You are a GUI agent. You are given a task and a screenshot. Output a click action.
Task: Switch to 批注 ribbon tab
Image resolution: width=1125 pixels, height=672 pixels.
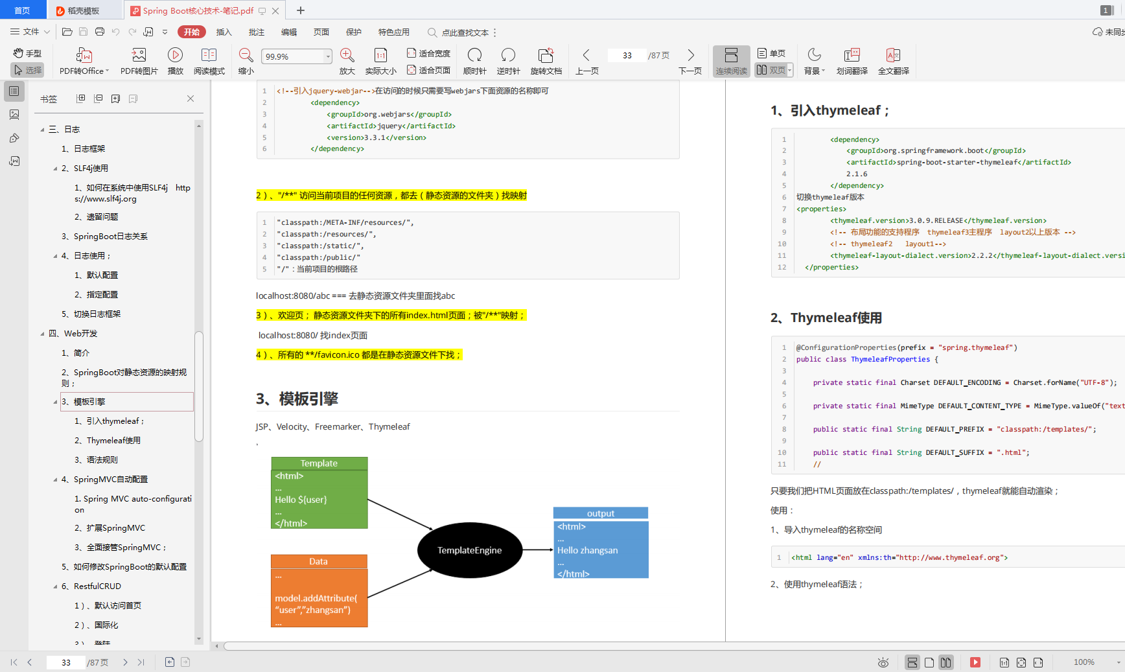[256, 32]
